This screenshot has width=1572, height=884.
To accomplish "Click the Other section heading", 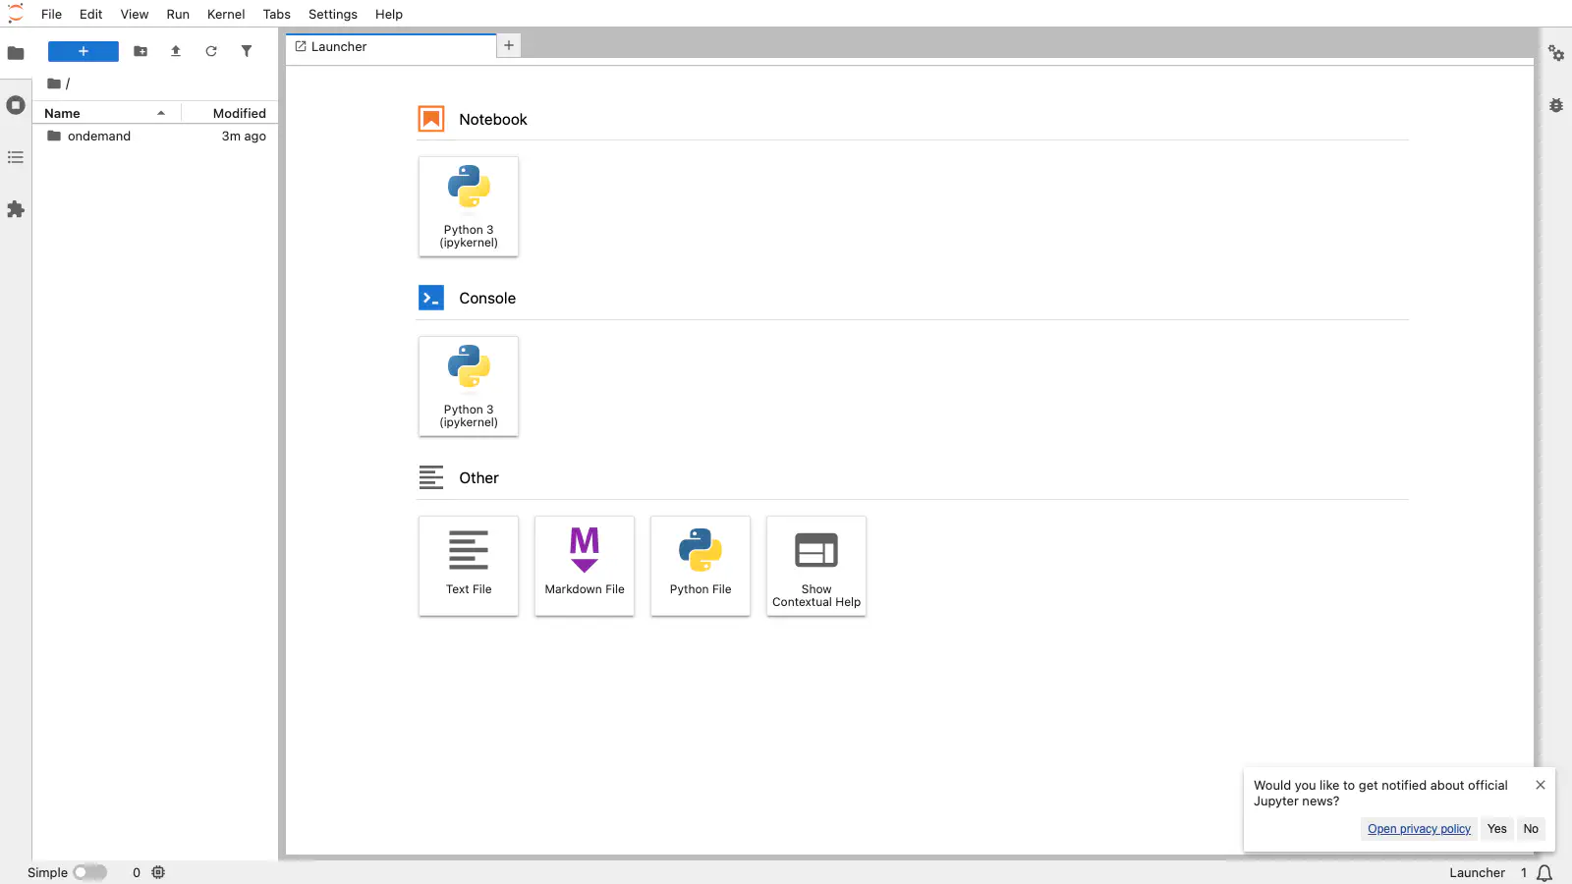I will 478,478.
